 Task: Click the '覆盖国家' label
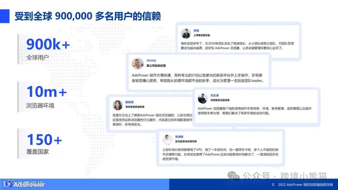click(38, 152)
